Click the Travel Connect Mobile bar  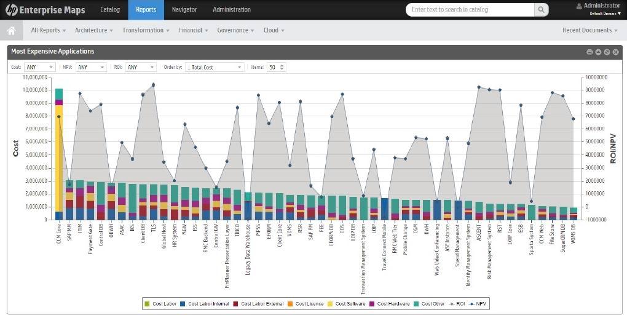pyautogui.click(x=385, y=209)
